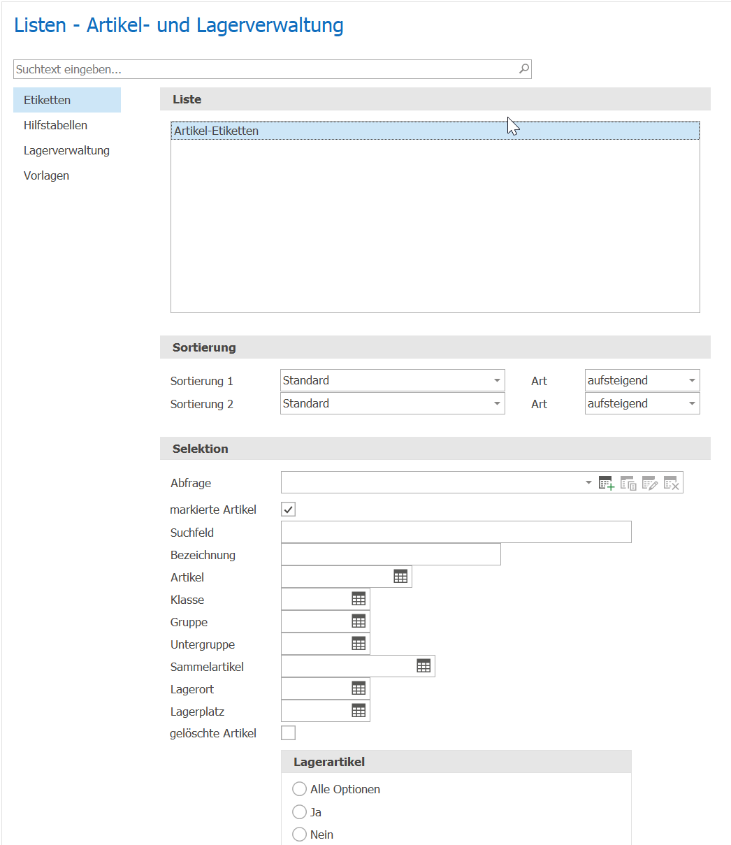Open the Lagerplatz lookup table icon
Image resolution: width=731 pixels, height=845 pixels.
[x=359, y=711]
